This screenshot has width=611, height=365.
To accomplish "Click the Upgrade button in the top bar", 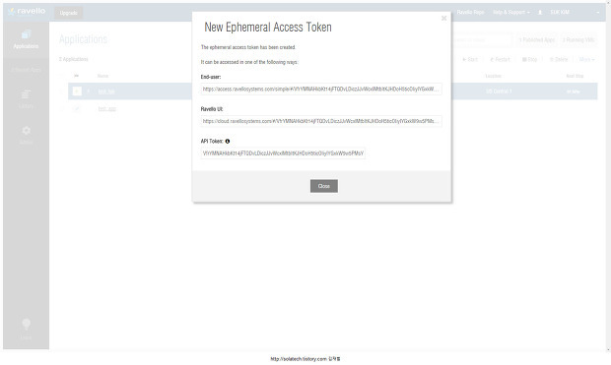I will (69, 13).
